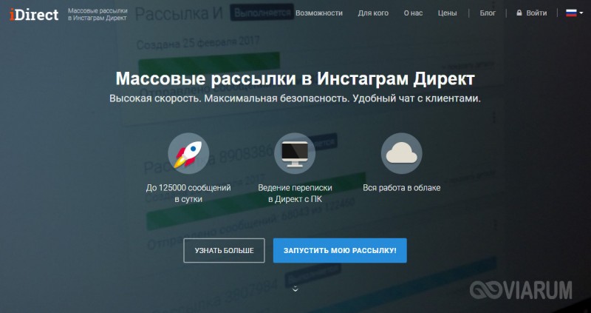Click the subtitle Высокая скорость. Максимальная безопасность.
This screenshot has width=591, height=313.
coord(230,99)
